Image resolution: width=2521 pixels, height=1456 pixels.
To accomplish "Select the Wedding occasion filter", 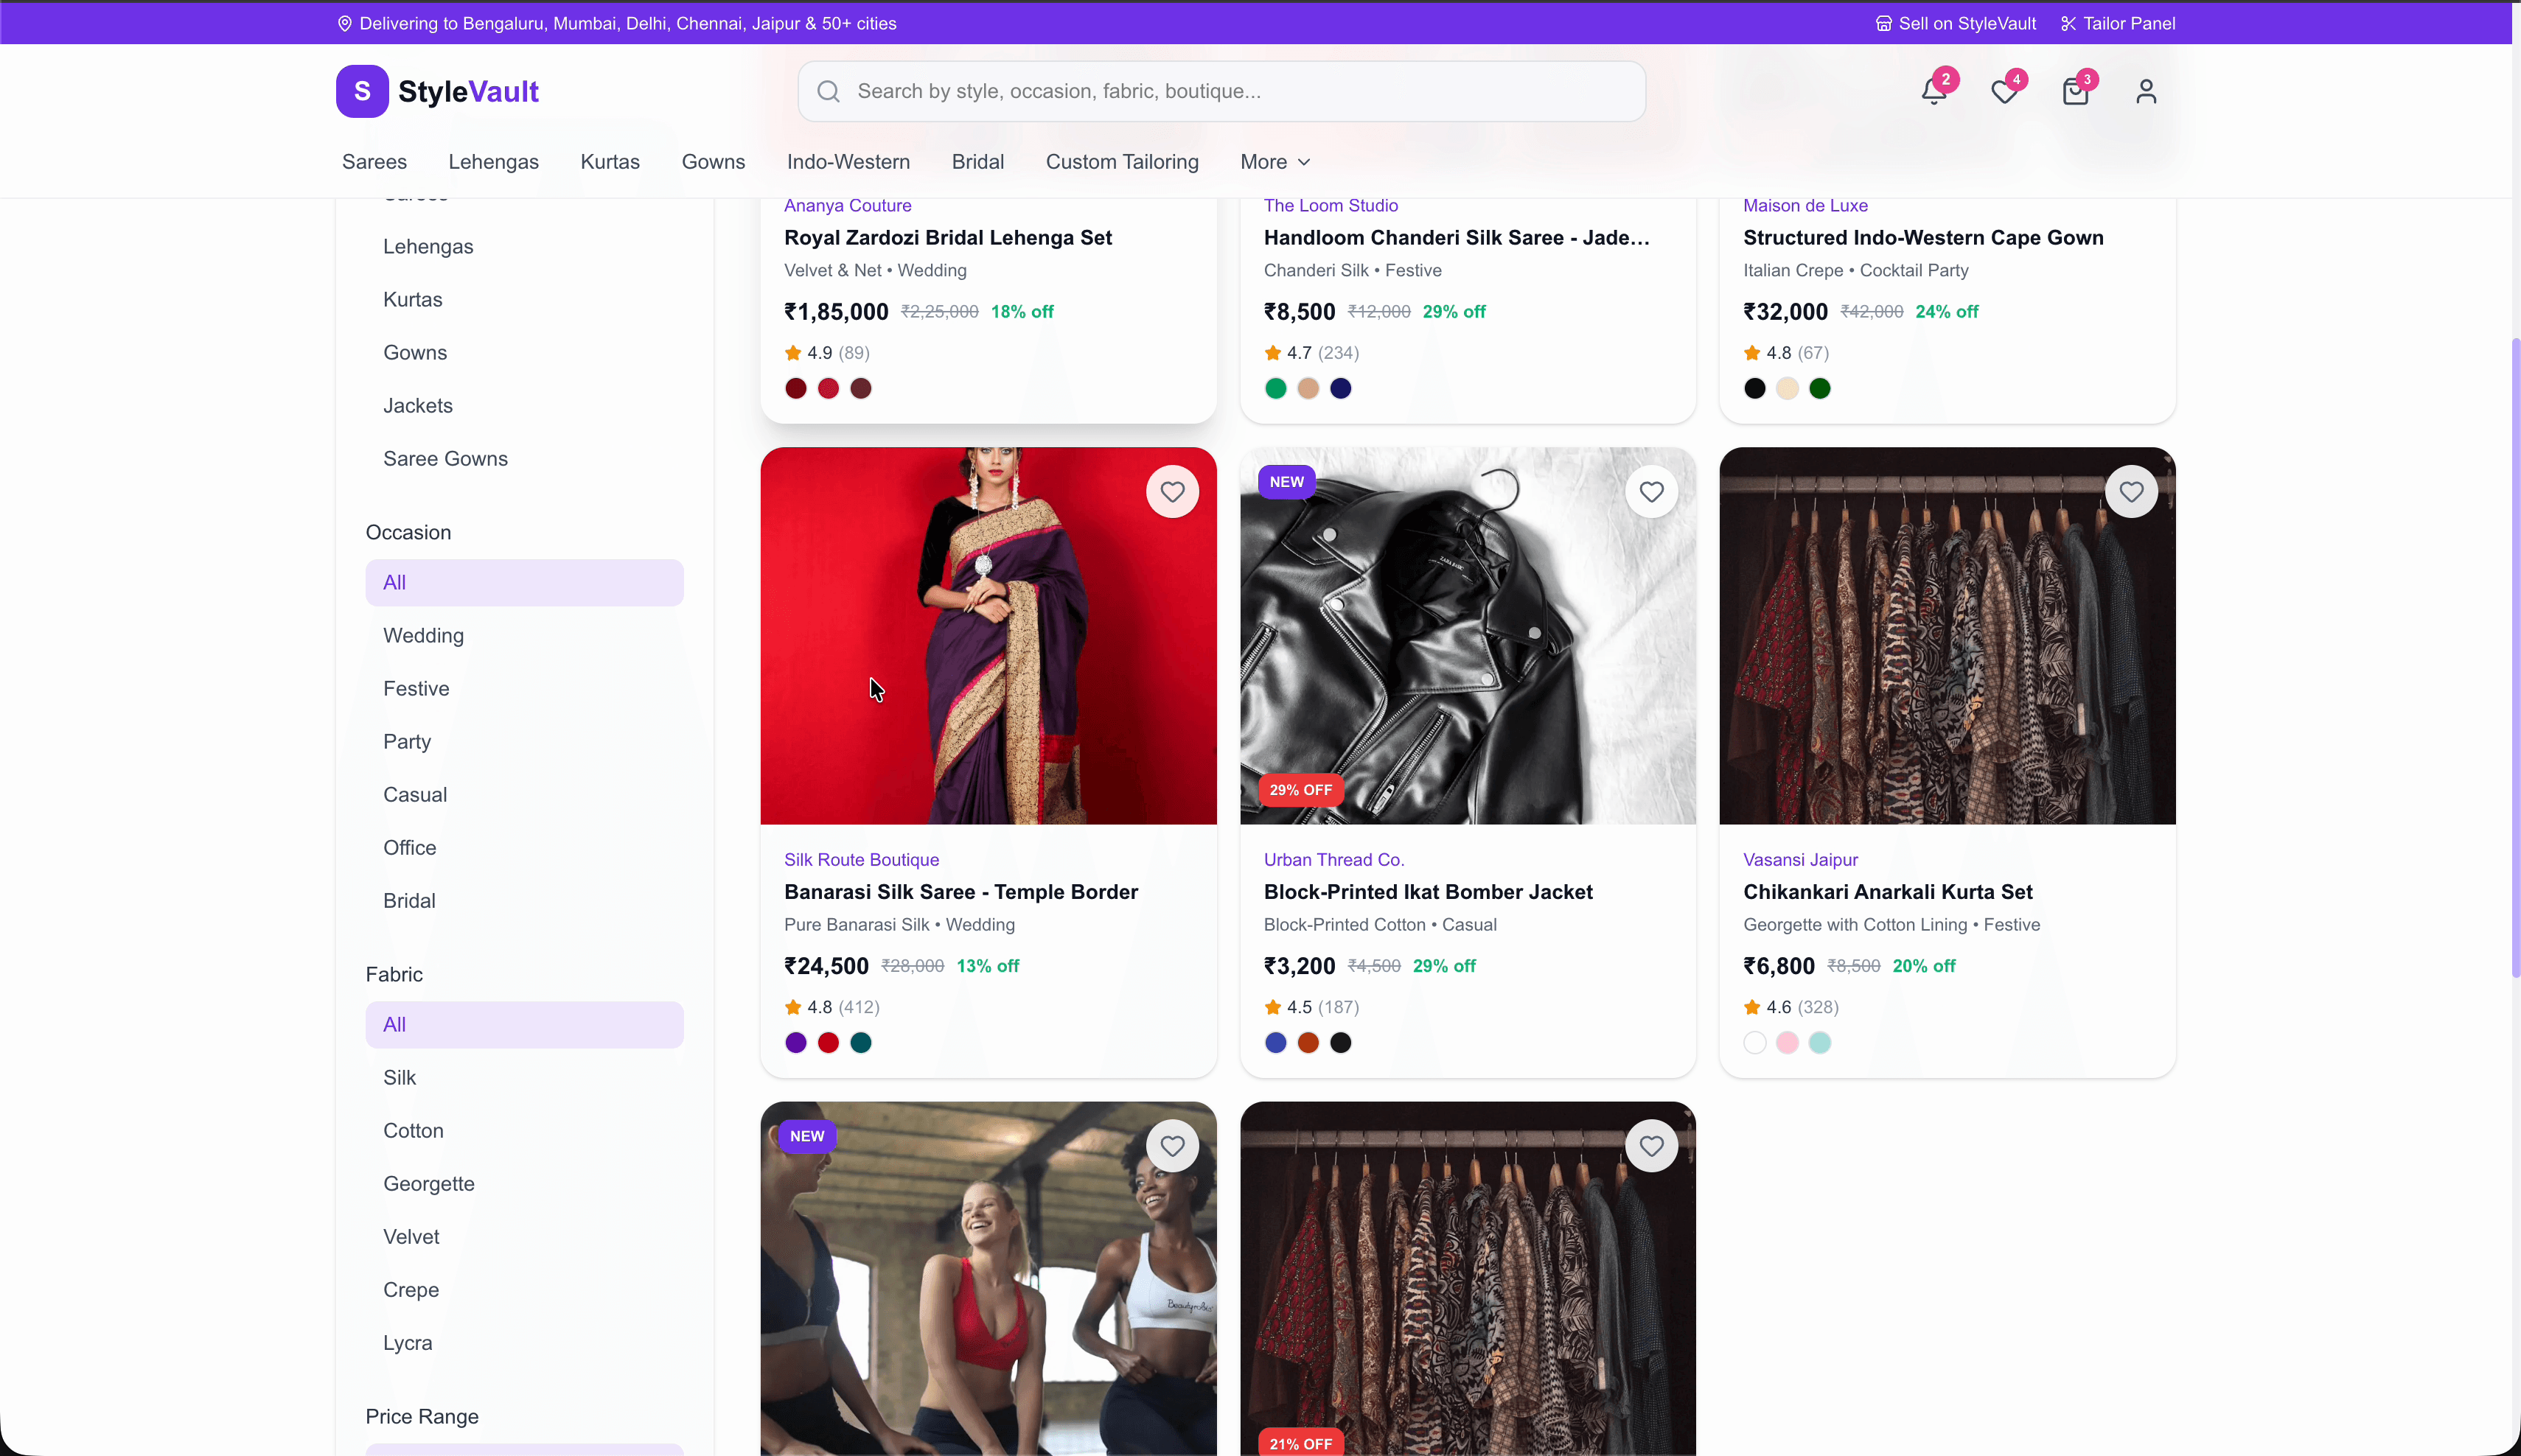I will click(423, 636).
